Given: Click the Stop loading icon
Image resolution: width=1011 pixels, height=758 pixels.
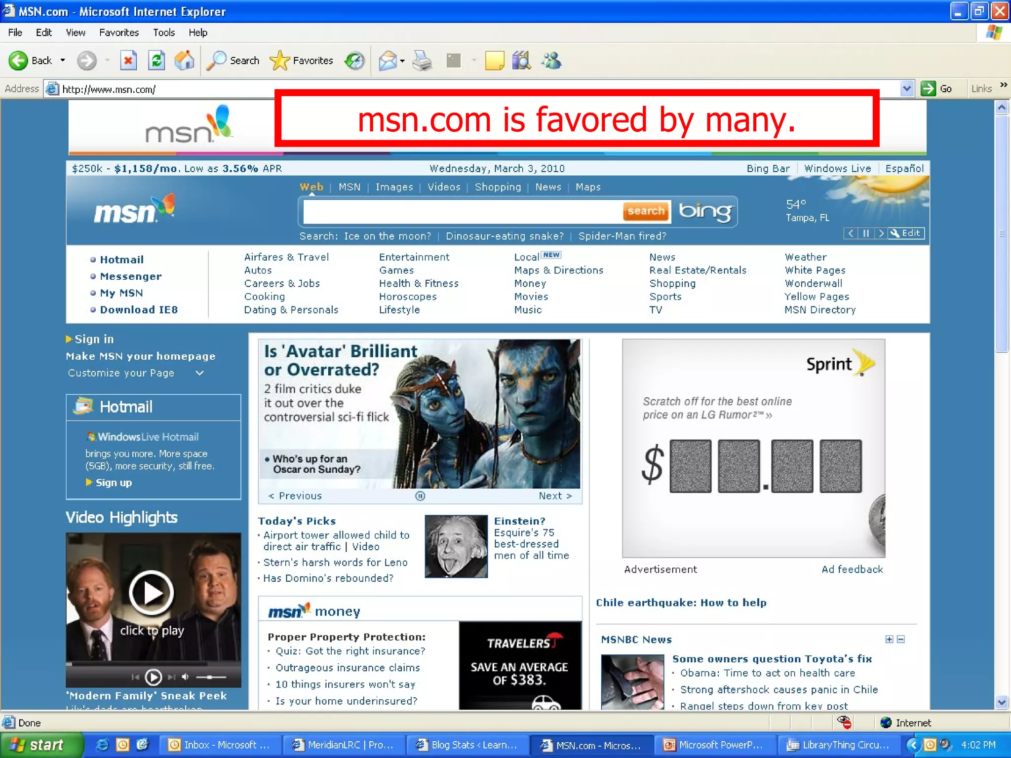Looking at the screenshot, I should click(x=128, y=61).
